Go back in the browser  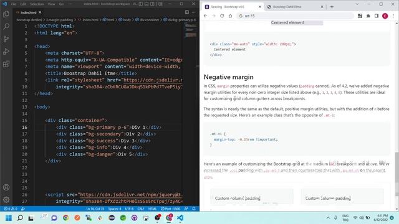click(205, 16)
